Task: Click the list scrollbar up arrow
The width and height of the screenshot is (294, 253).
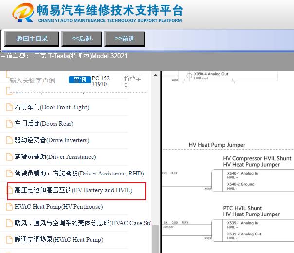Action: 155,75
